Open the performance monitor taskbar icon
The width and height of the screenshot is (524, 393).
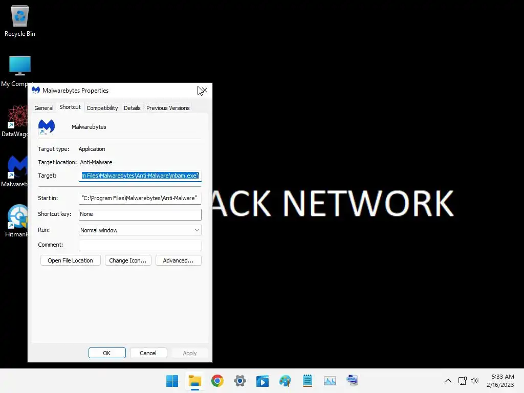click(330, 381)
